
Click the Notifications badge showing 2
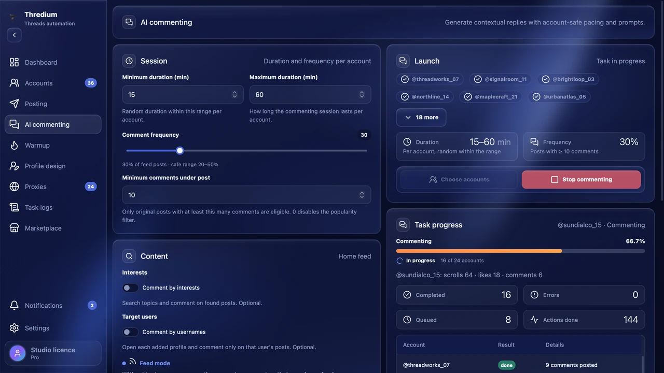click(x=92, y=305)
